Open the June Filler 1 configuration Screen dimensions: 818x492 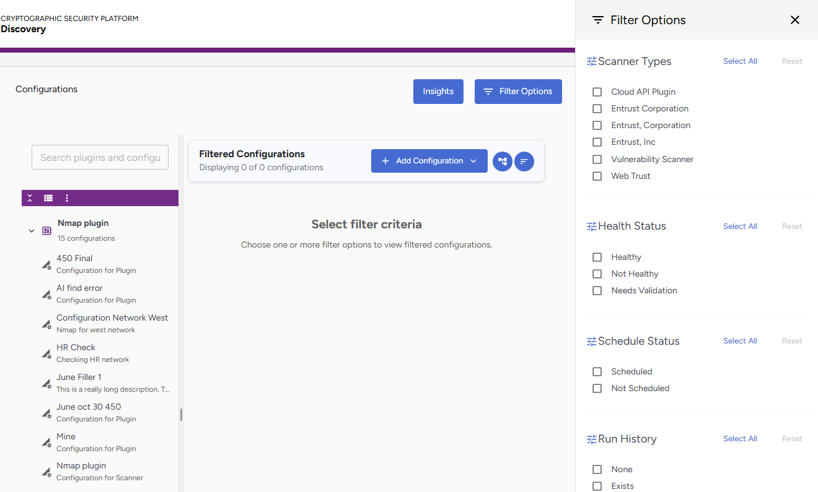79,377
